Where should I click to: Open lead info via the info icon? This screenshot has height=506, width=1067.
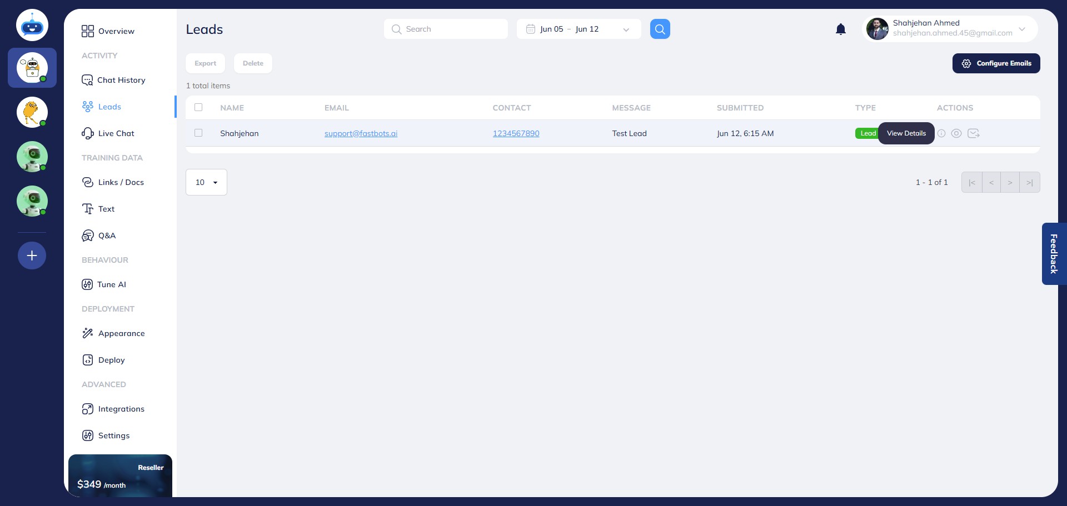point(941,133)
